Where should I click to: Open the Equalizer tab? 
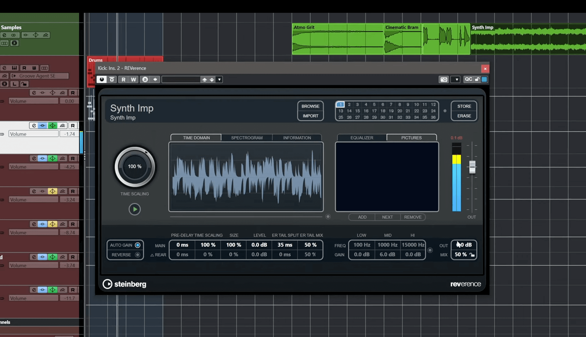coord(362,138)
